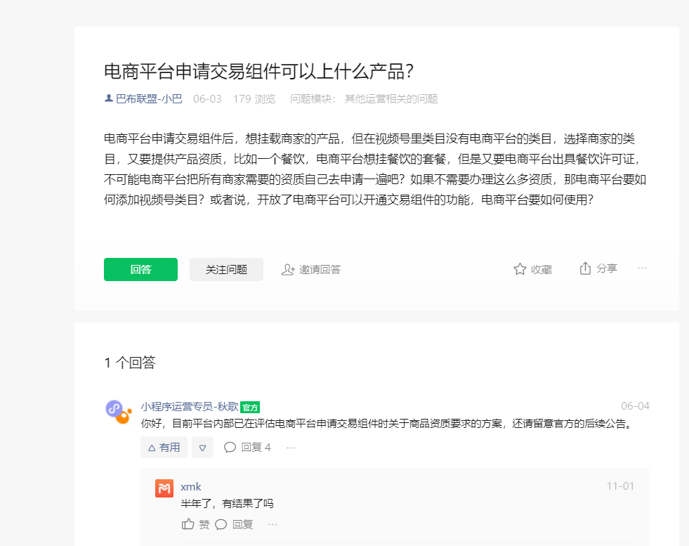Click the question body paragraph starting 电商平台申请交易组件后
Screen dimensions: 689x546
coord(375,169)
